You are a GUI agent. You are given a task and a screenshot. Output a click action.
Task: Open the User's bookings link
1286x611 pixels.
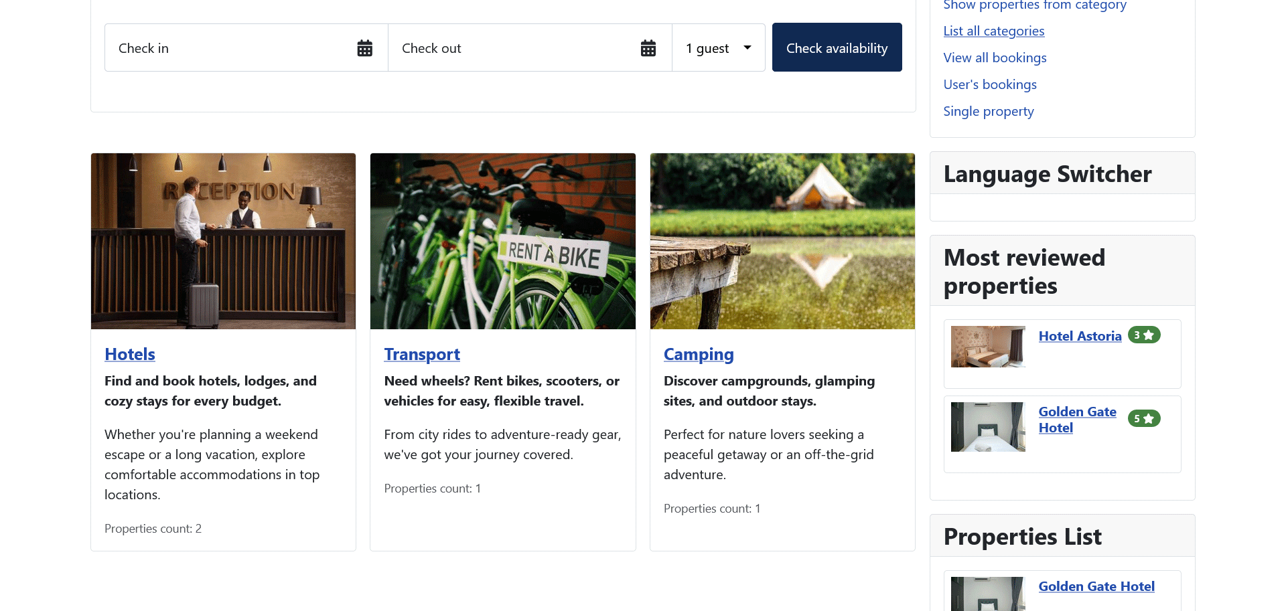tap(990, 84)
